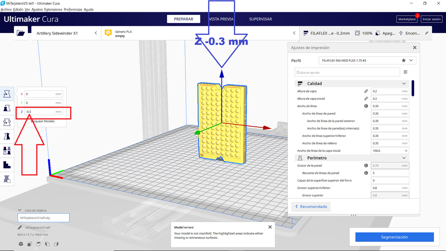Screen dimensions: 446x251
Task: Click the settings visibility hamburger menu icon
Action: [x=405, y=72]
